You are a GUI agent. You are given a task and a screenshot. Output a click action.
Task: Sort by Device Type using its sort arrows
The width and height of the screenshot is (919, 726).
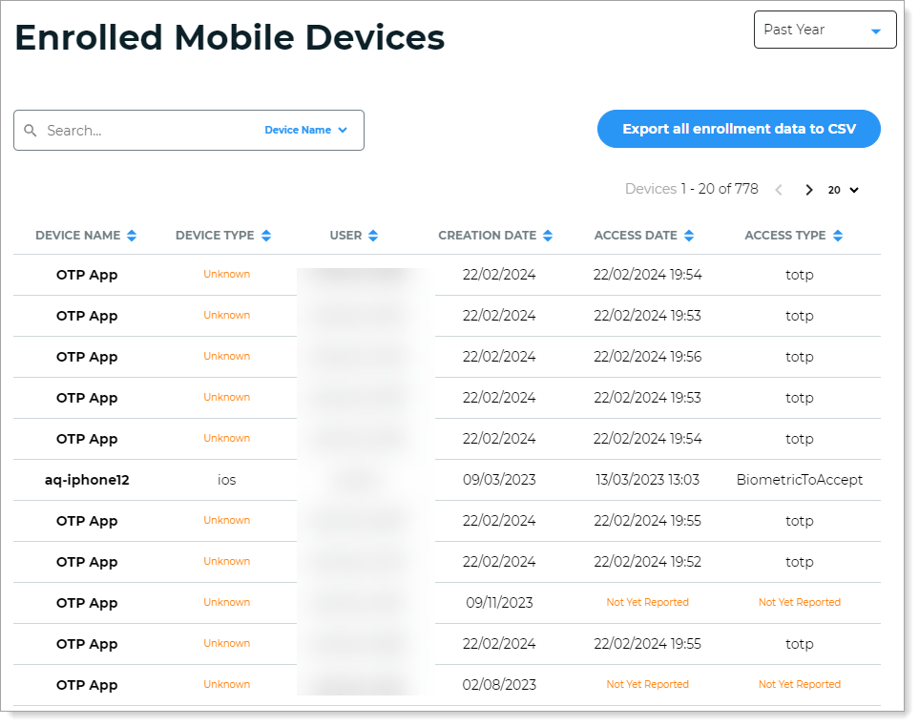pyautogui.click(x=268, y=235)
